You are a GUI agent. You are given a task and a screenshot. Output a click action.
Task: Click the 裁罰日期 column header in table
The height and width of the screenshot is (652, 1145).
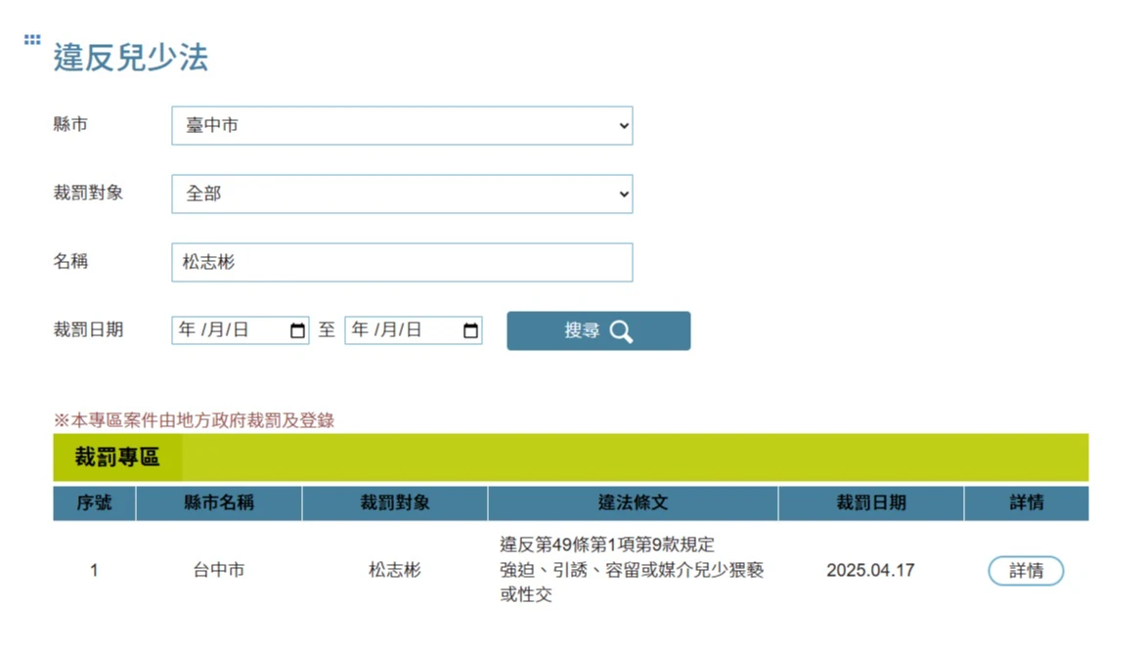click(x=870, y=503)
